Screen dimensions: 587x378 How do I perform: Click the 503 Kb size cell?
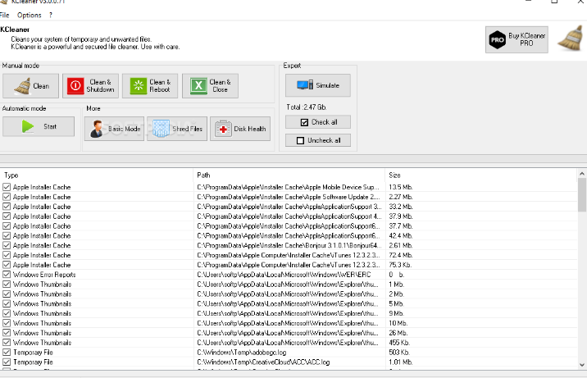tap(399, 353)
